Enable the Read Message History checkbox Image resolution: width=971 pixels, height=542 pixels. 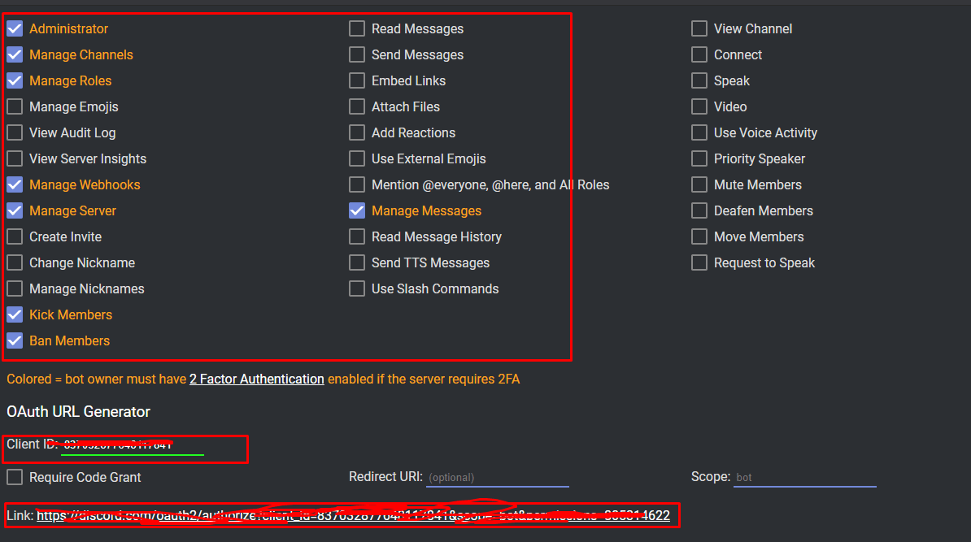click(x=357, y=236)
